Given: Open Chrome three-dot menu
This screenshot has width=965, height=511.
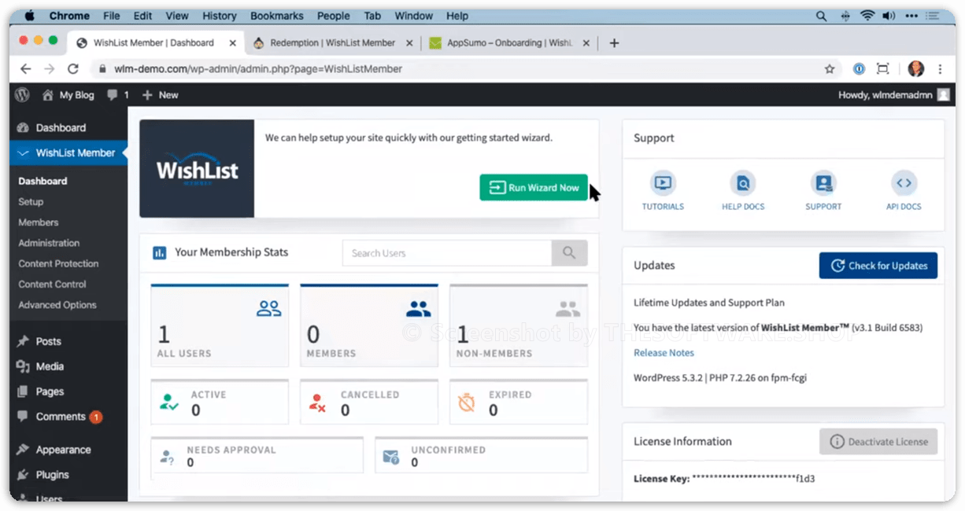Looking at the screenshot, I should click(x=940, y=69).
